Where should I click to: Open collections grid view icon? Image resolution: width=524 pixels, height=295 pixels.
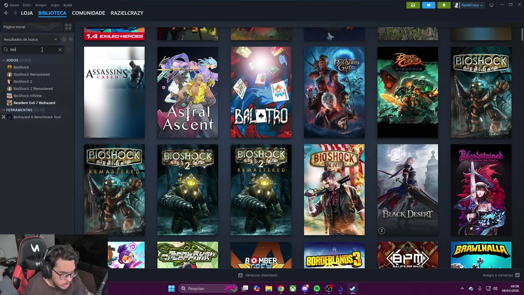point(68,27)
